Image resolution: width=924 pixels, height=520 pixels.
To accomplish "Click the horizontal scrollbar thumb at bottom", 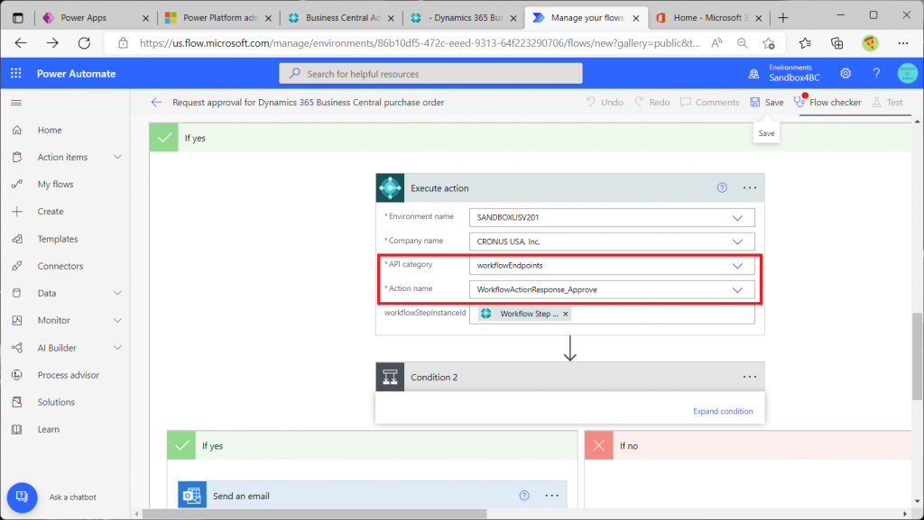I will (315, 514).
